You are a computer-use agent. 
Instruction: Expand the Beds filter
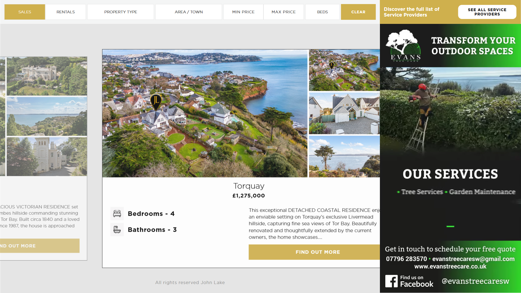click(x=322, y=12)
